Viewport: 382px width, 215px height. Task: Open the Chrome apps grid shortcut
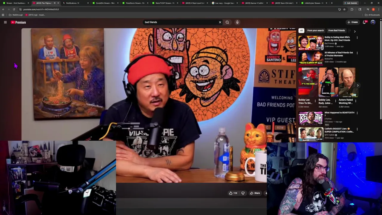tap(3, 15)
